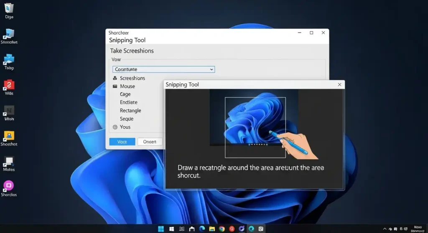
Task: Select the Tstop desktop shortcut
Action: [x=9, y=62]
